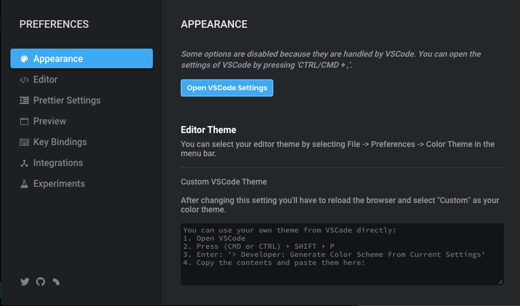Show the Key Bindings section
The height and width of the screenshot is (306, 520).
pyautogui.click(x=60, y=142)
